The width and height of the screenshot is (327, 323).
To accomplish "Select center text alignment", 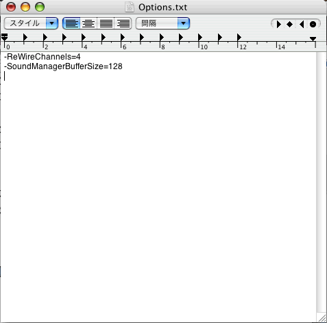I will 88,23.
